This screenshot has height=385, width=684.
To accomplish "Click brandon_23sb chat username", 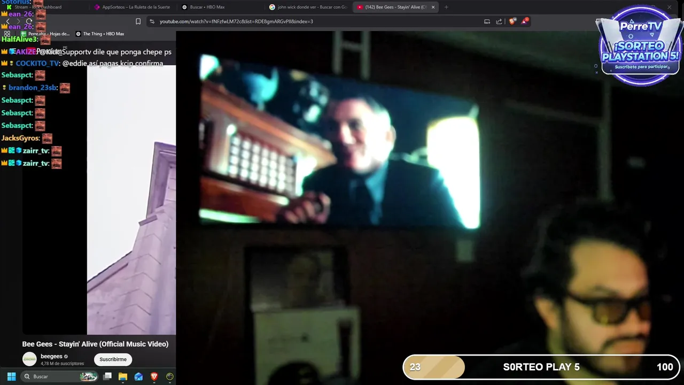I will click(32, 88).
